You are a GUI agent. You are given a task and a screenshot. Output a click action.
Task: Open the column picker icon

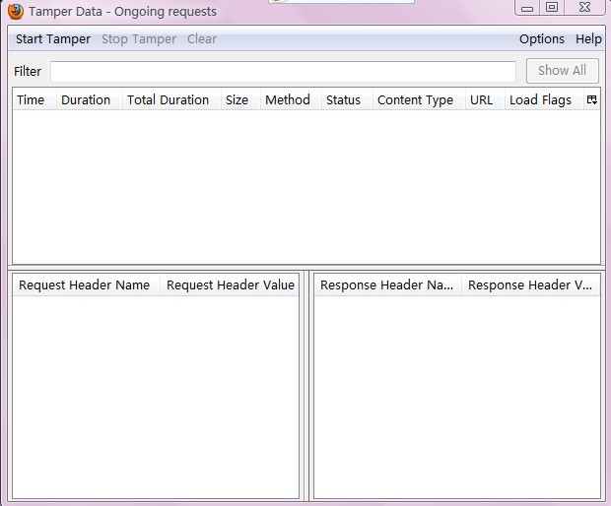pos(592,99)
